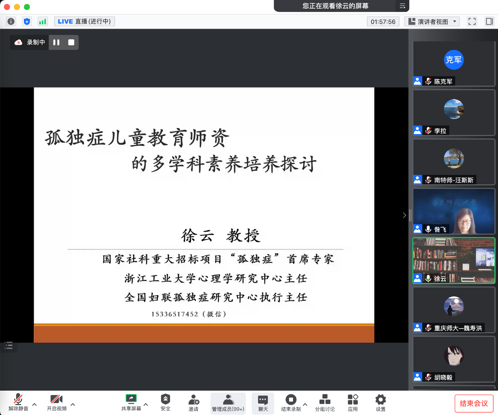
Task: Open Breakout Rooms (分组讨论)
Action: (325, 403)
